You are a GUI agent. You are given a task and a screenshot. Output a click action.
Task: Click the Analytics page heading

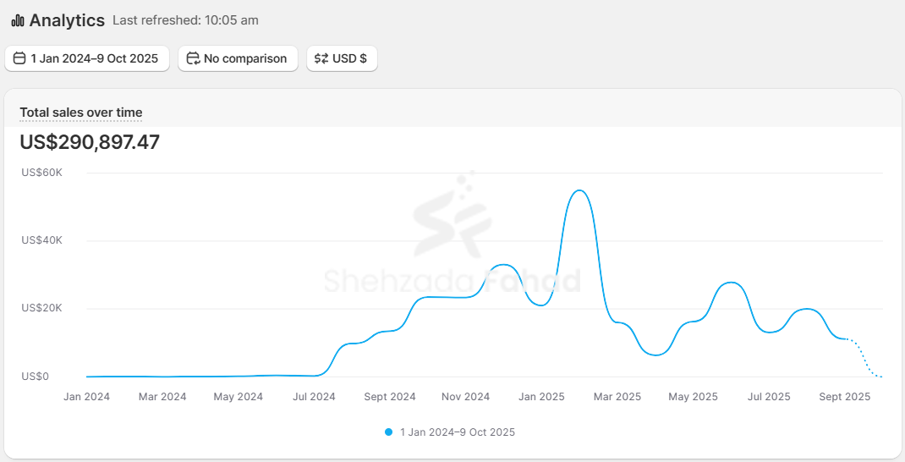(x=67, y=20)
